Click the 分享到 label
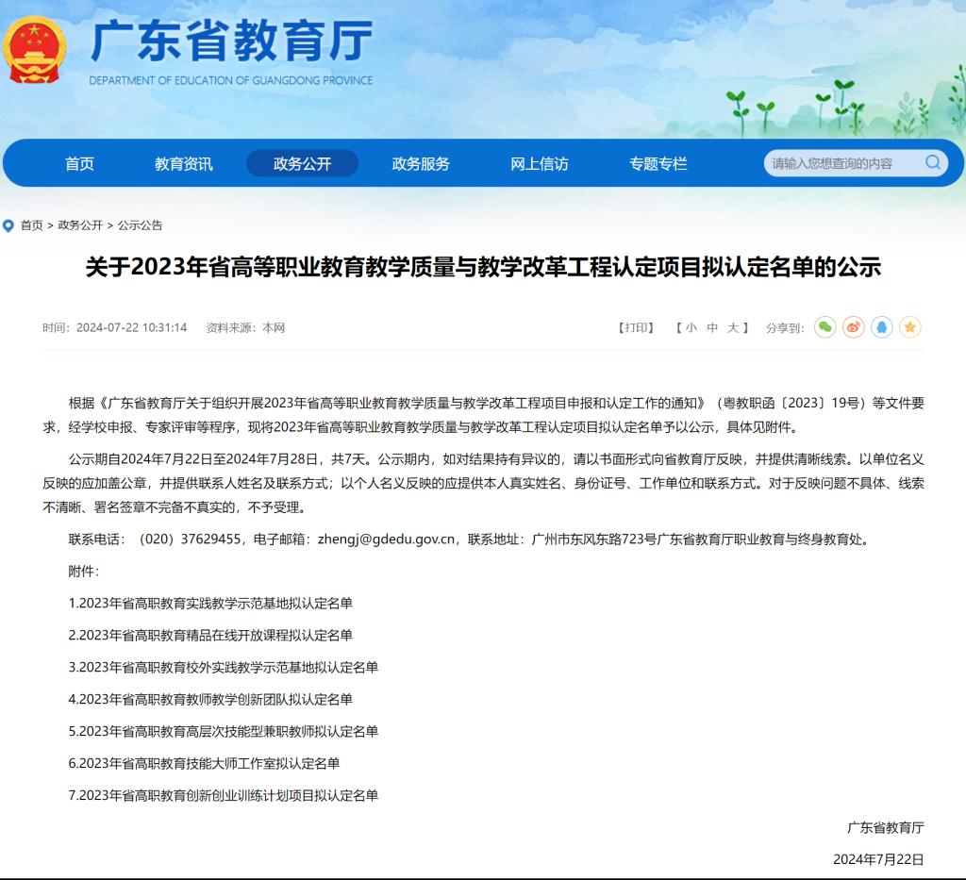The width and height of the screenshot is (966, 880). point(785,328)
